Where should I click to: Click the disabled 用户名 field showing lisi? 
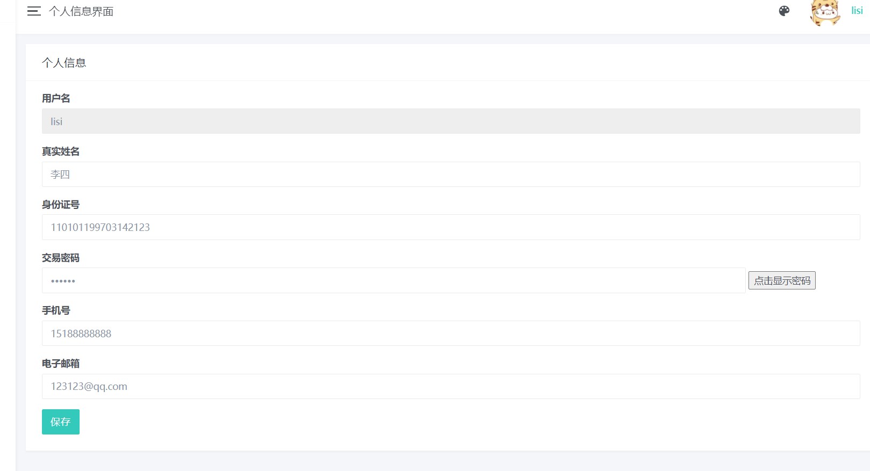(451, 121)
